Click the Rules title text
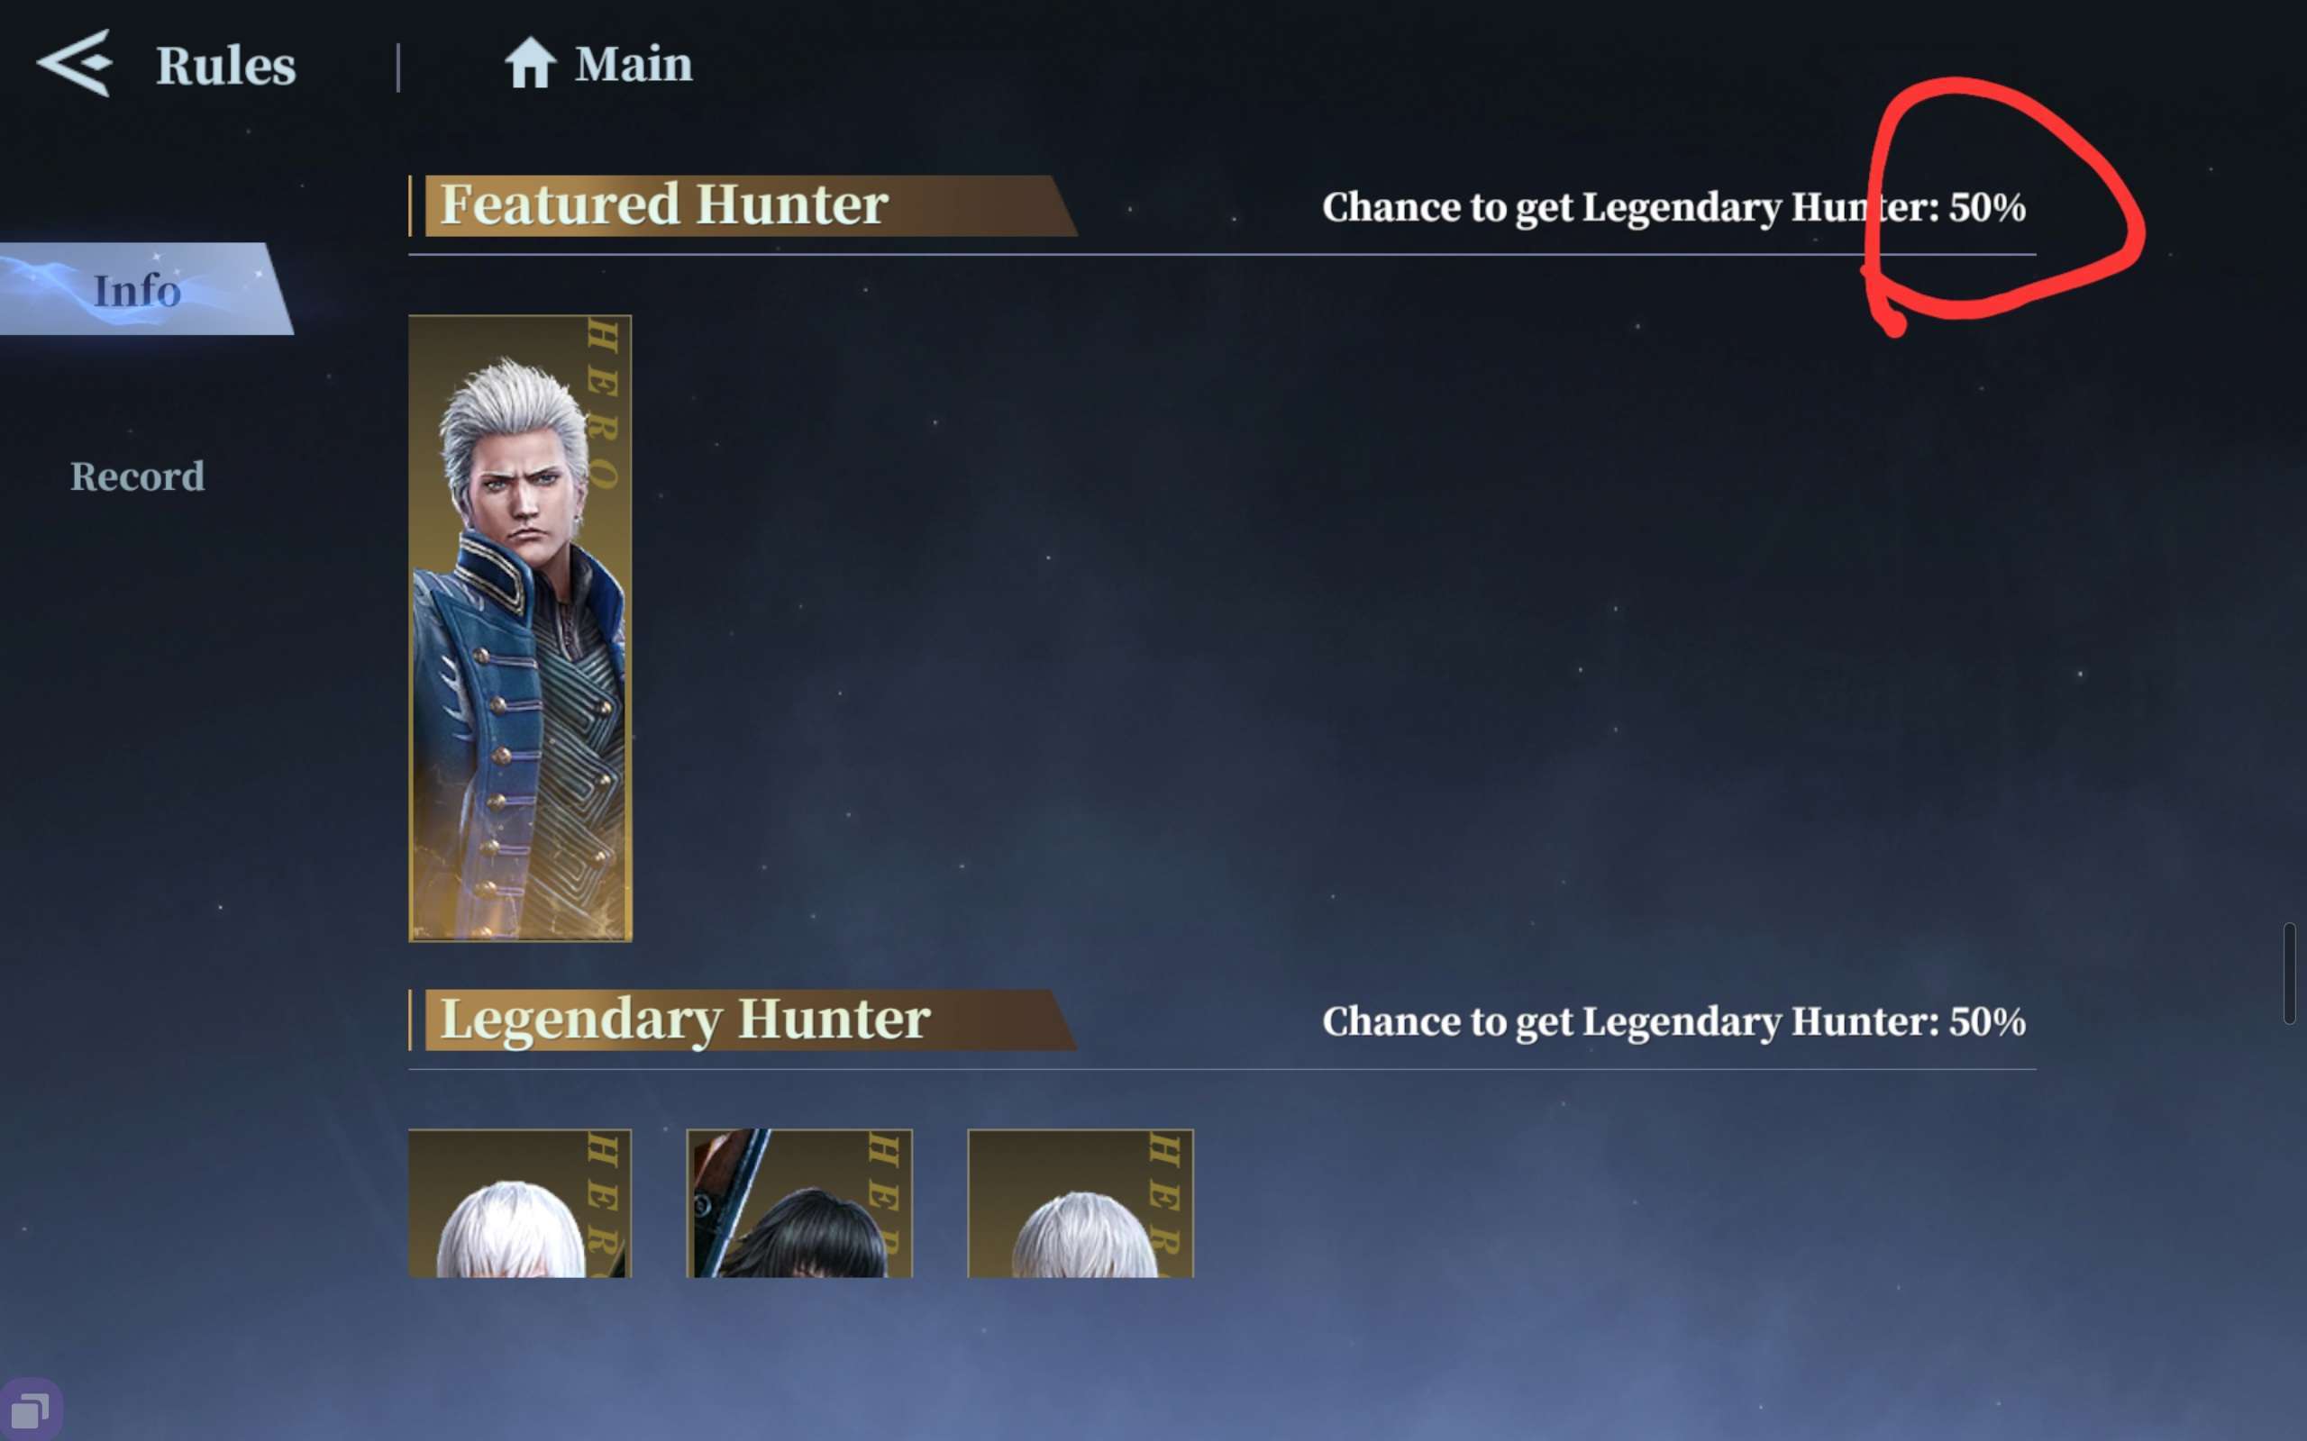This screenshot has width=2307, height=1441. pos(226,66)
